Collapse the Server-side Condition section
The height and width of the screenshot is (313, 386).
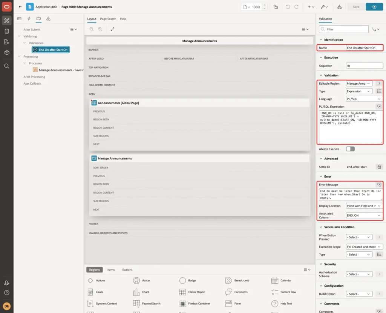point(321,227)
